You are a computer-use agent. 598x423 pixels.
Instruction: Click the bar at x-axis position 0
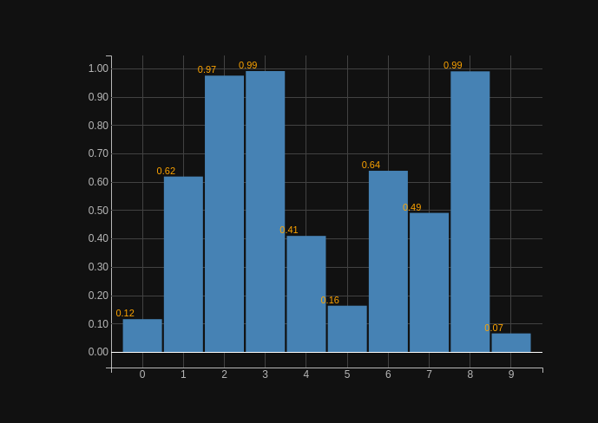pos(142,335)
